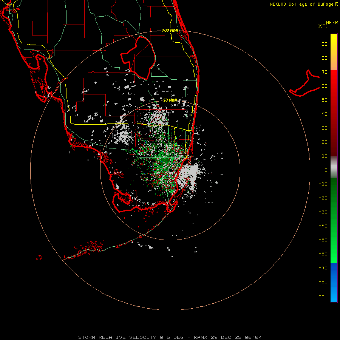Click the -40 value on the velocity scale
Image resolution: width=340 pixels, height=340 pixels.
point(323,226)
